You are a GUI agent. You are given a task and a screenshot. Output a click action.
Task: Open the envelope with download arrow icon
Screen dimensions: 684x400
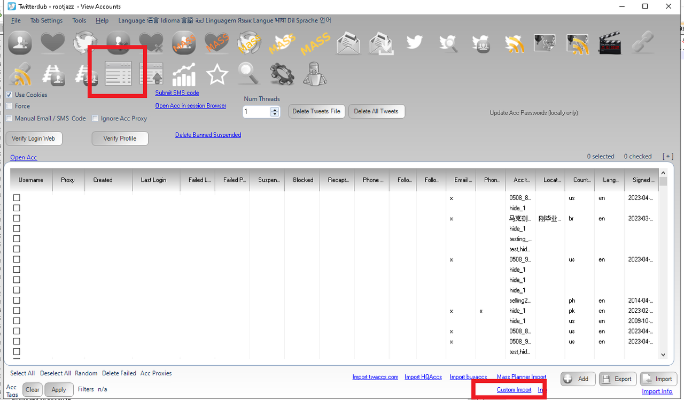(x=382, y=44)
